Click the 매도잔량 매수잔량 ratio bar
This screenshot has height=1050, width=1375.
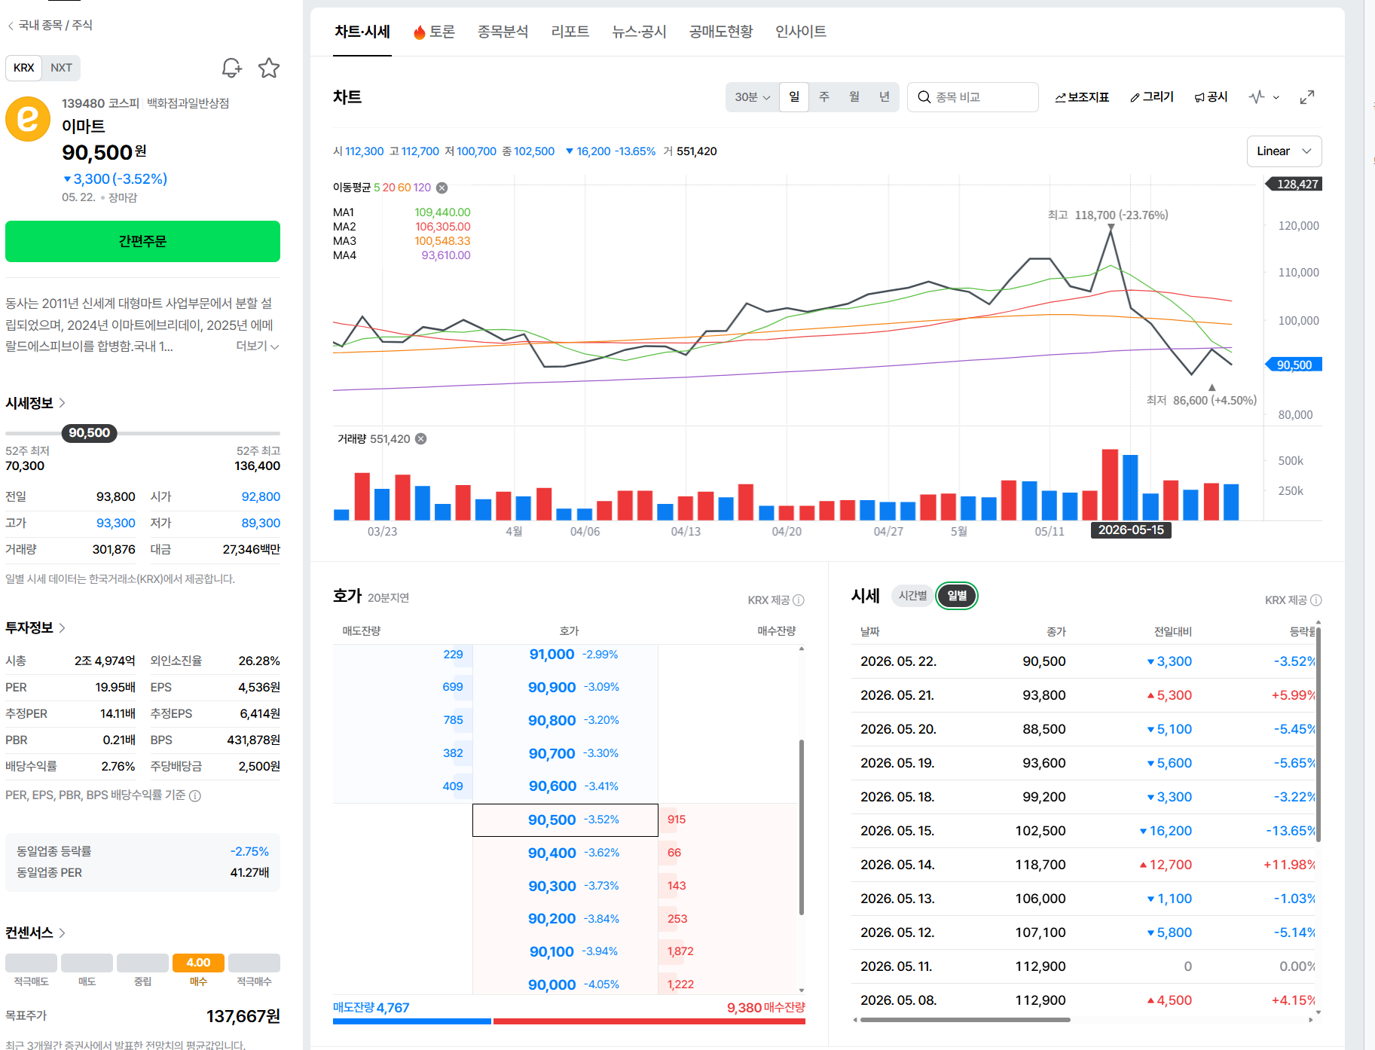pos(569,1021)
